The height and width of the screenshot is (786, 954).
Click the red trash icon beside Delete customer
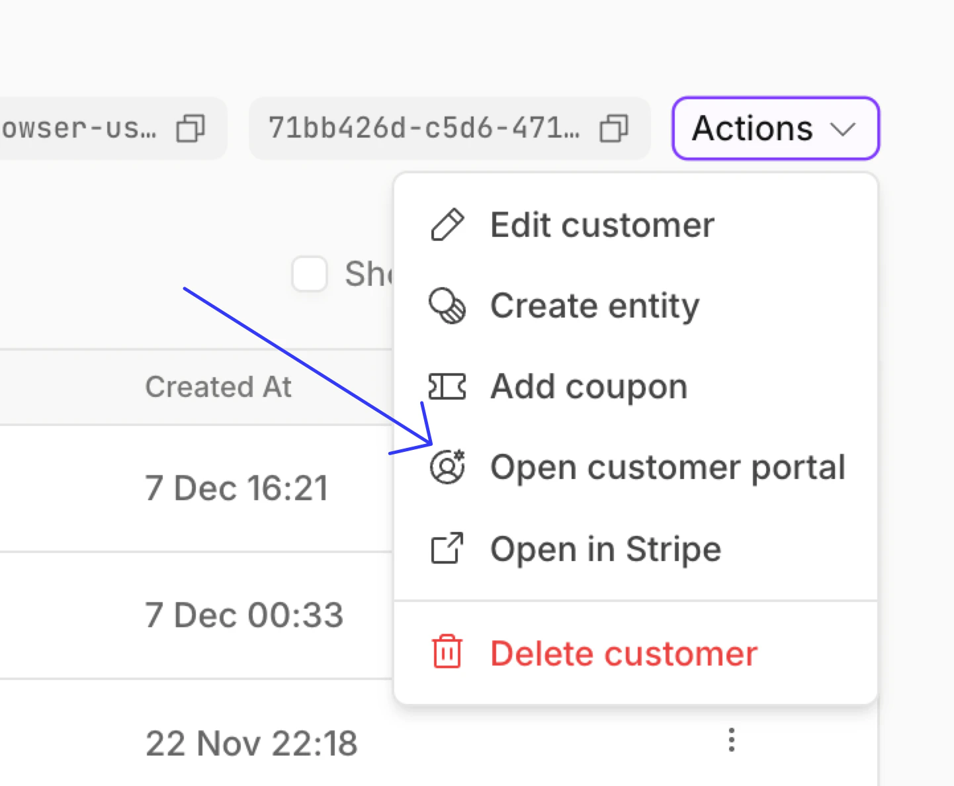point(446,652)
